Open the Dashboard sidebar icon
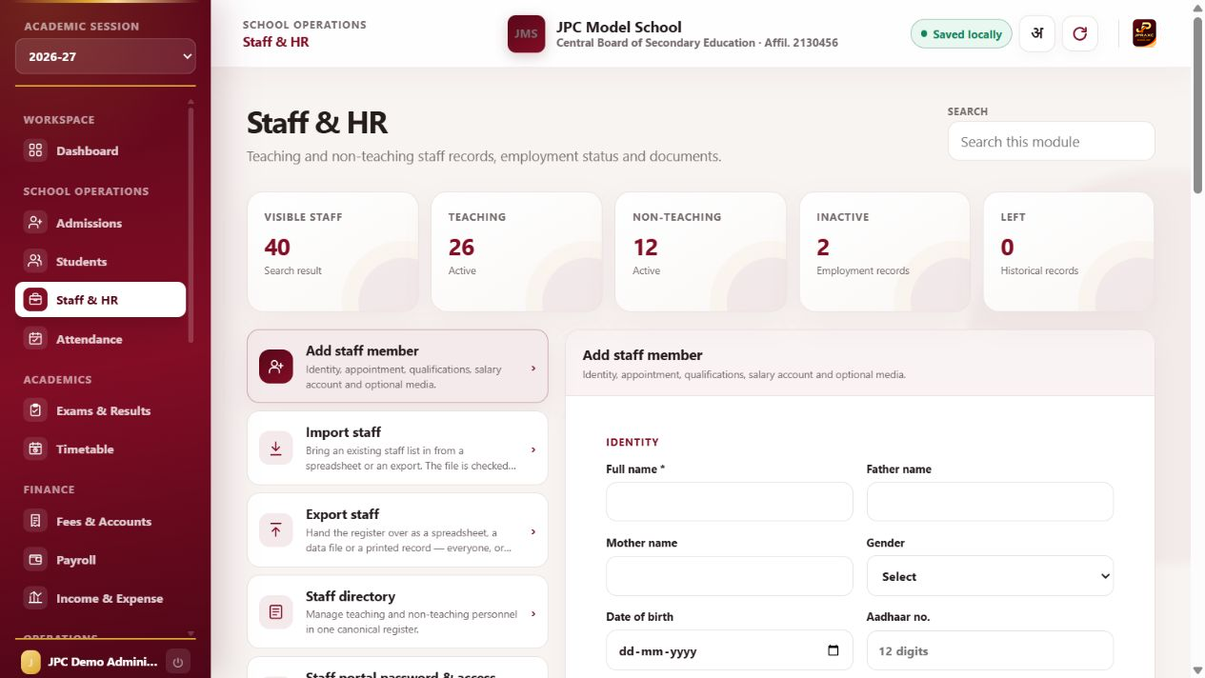The width and height of the screenshot is (1205, 678). click(35, 150)
